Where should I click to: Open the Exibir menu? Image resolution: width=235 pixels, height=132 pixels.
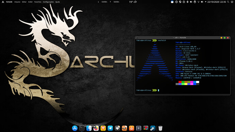click(x=30, y=2)
